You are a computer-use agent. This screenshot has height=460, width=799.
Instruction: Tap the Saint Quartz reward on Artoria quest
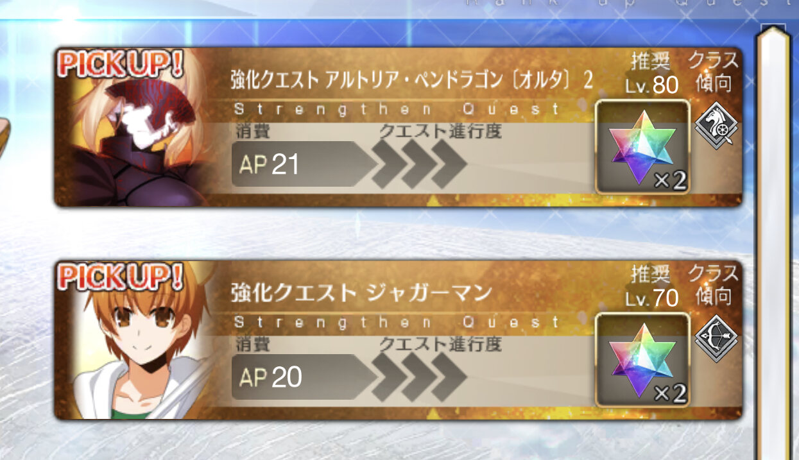(642, 147)
